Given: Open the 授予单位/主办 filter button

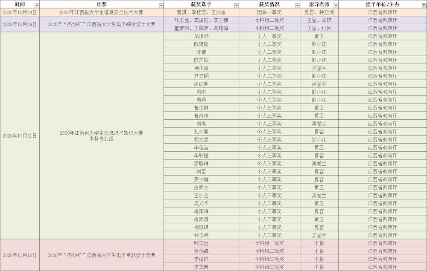Looking at the screenshot, I should (424, 5).
